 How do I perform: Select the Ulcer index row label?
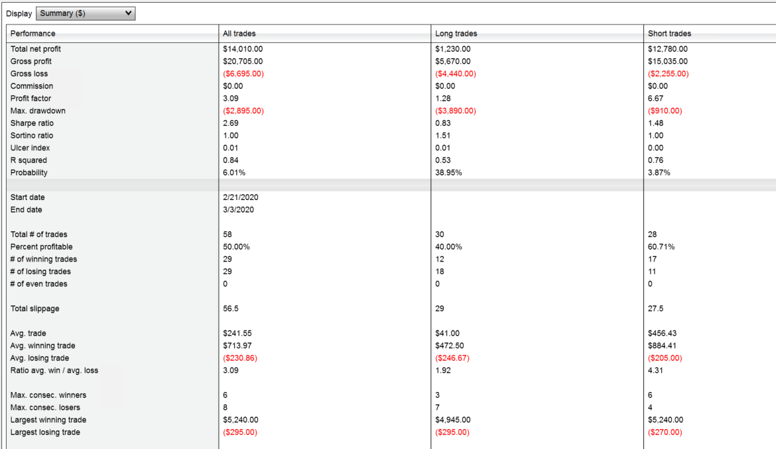tap(30, 148)
